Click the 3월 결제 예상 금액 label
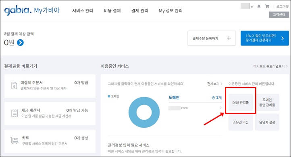The height and width of the screenshot is (157, 291). pyautogui.click(x=19, y=34)
